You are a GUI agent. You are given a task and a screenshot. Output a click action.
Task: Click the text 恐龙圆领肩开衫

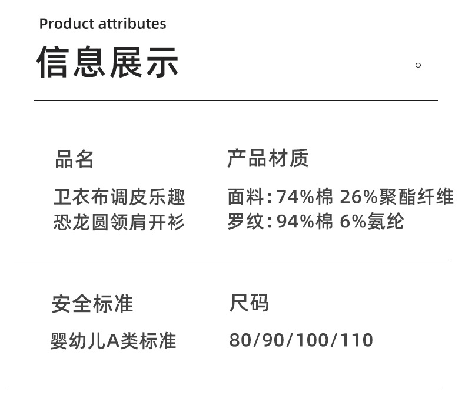(x=119, y=223)
